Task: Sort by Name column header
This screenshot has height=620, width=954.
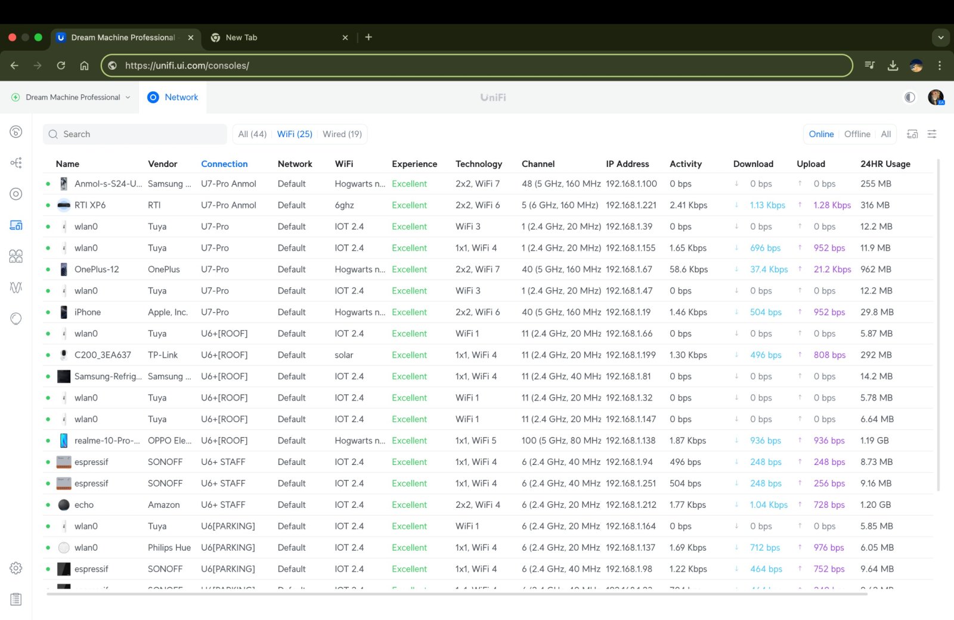Action: (67, 164)
